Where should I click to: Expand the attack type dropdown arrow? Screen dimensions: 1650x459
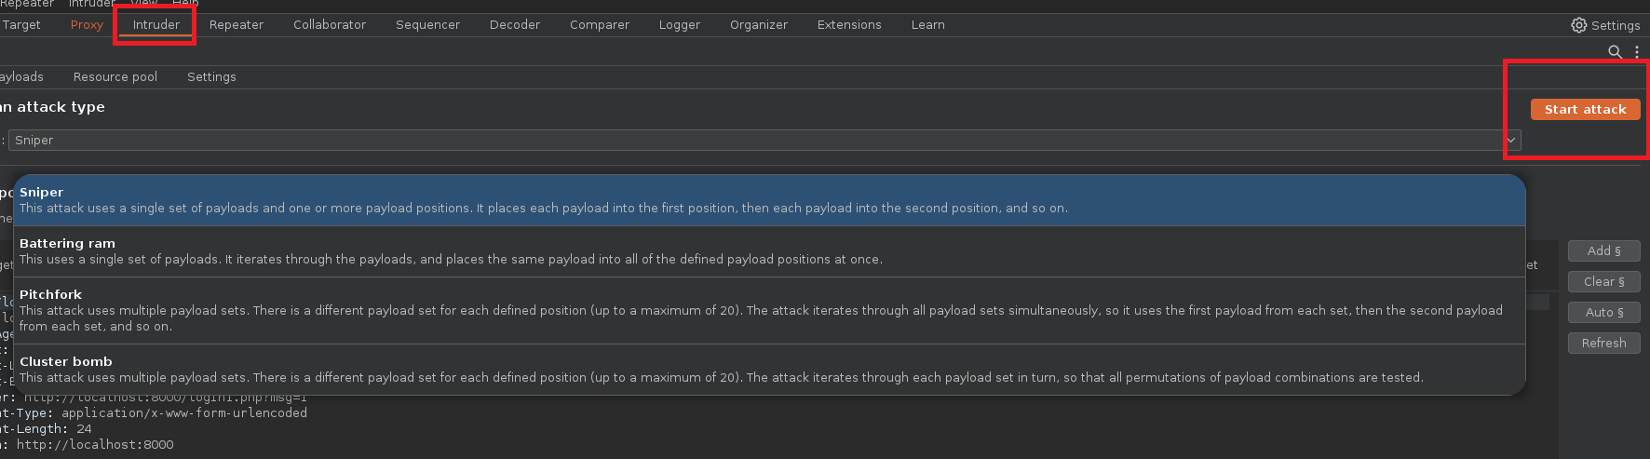point(1511,141)
